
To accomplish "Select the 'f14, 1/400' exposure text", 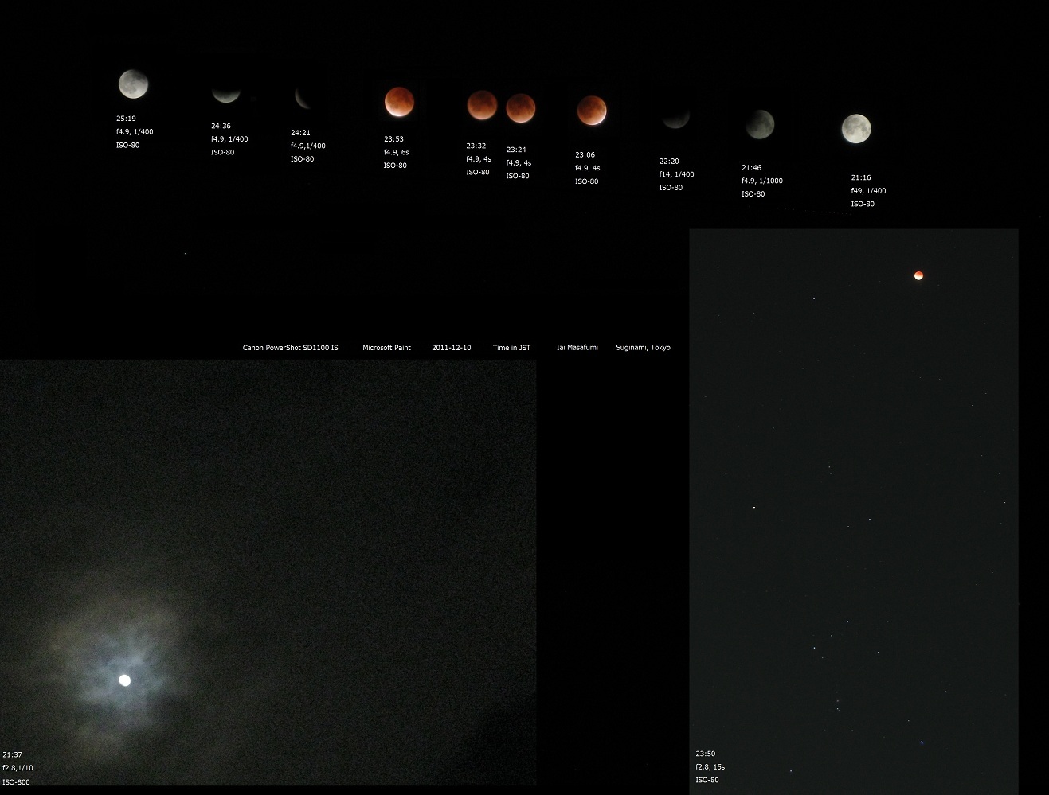I will pyautogui.click(x=676, y=174).
